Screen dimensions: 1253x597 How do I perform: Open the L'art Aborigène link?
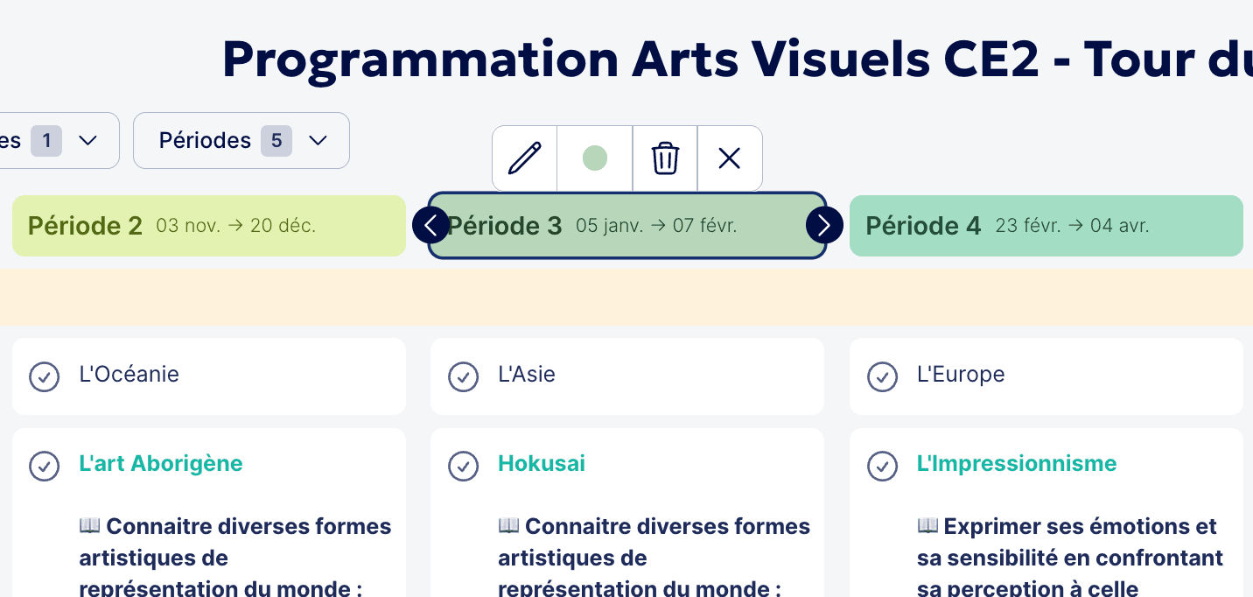click(x=161, y=463)
